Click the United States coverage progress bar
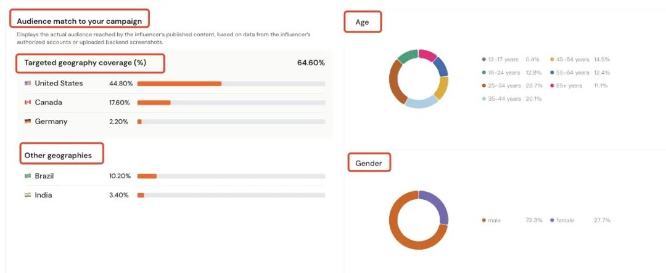The image size is (666, 273). tap(231, 83)
